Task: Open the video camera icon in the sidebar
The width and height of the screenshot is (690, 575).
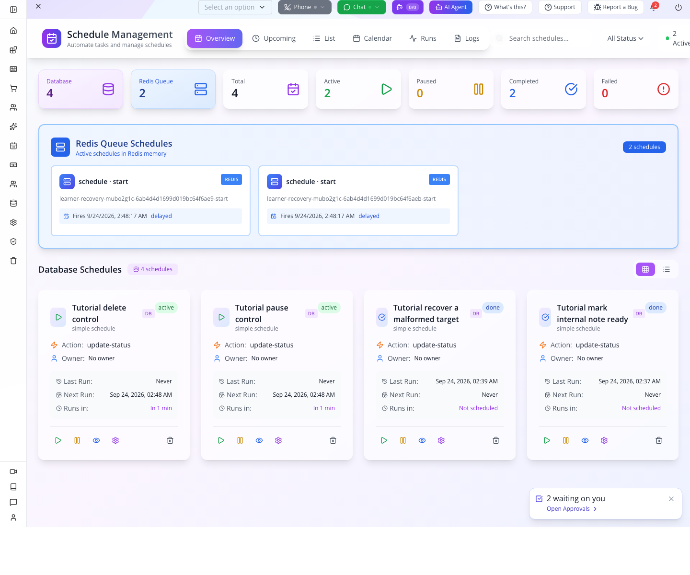Action: 13,471
